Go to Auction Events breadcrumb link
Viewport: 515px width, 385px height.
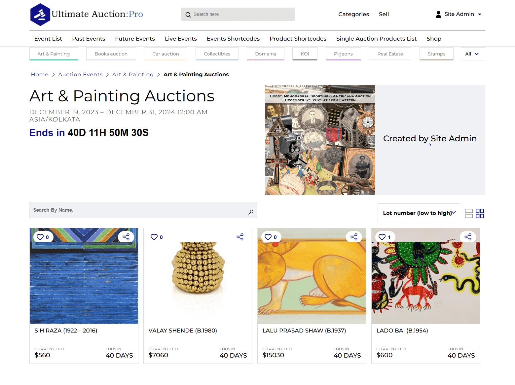point(80,75)
